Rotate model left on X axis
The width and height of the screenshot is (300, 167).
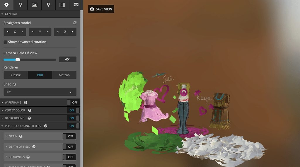[x=8, y=32]
